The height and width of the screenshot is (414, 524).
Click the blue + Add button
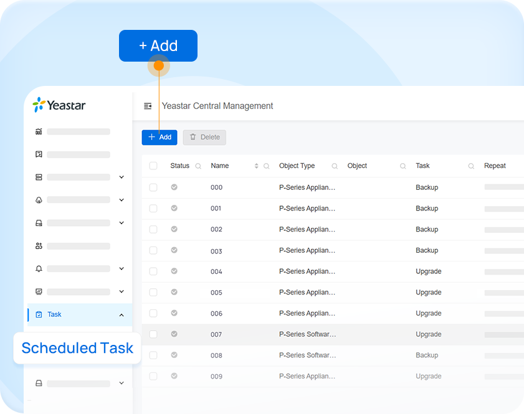click(x=160, y=137)
